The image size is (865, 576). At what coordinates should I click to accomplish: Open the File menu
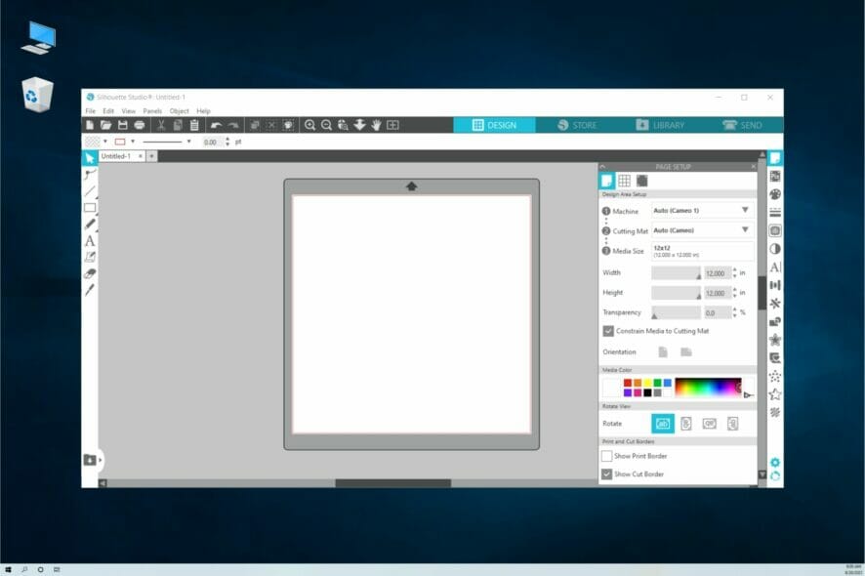[x=91, y=111]
